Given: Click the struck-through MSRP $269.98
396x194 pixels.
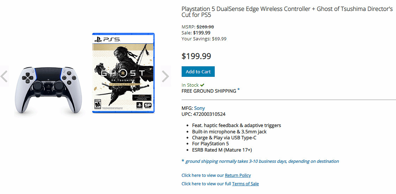Looking at the screenshot, I should coord(205,27).
